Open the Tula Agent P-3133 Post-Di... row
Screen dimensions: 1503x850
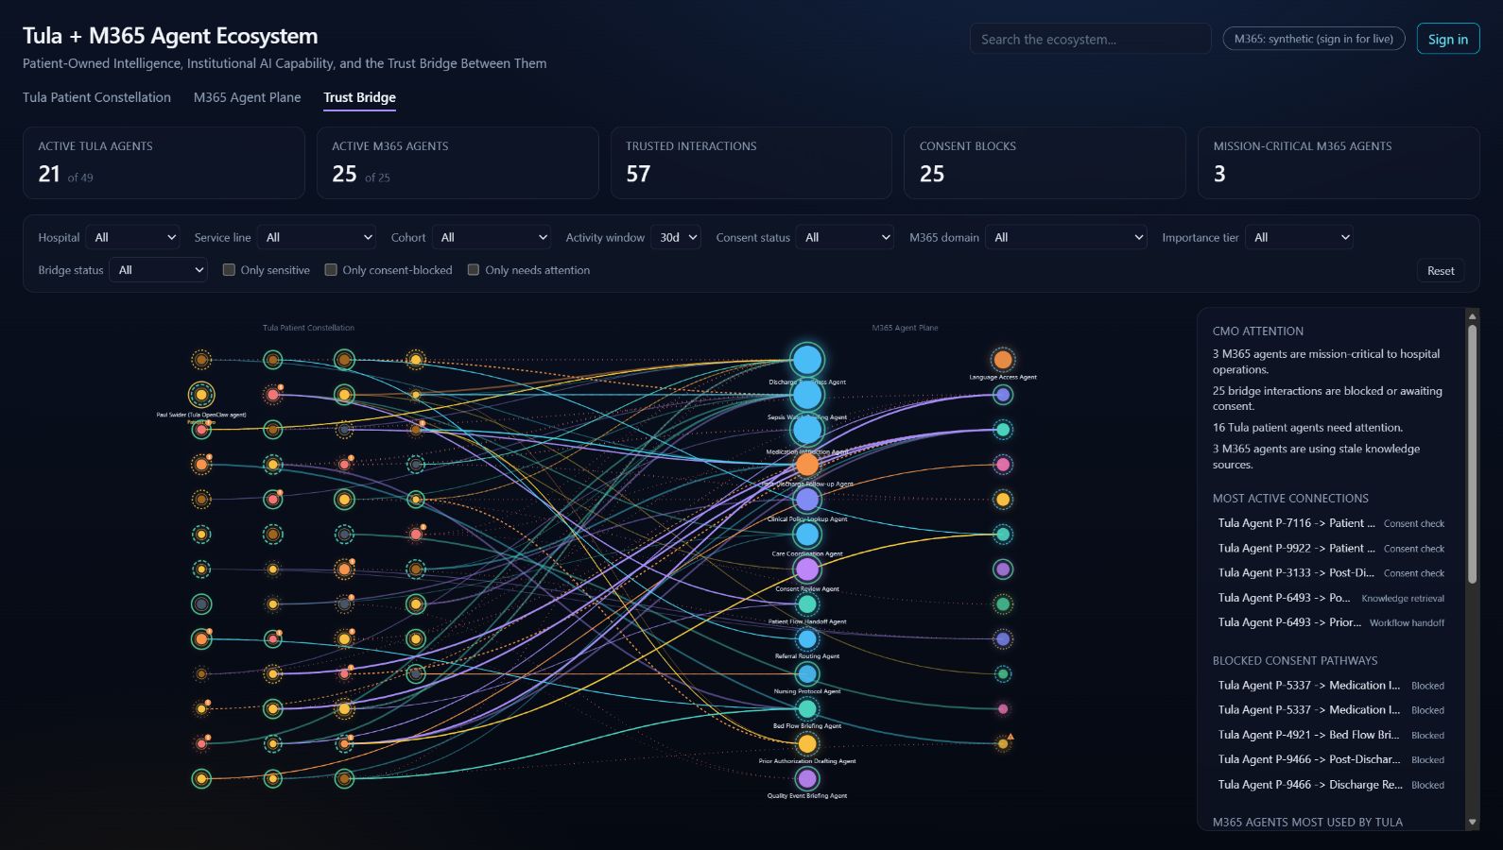pyautogui.click(x=1331, y=572)
